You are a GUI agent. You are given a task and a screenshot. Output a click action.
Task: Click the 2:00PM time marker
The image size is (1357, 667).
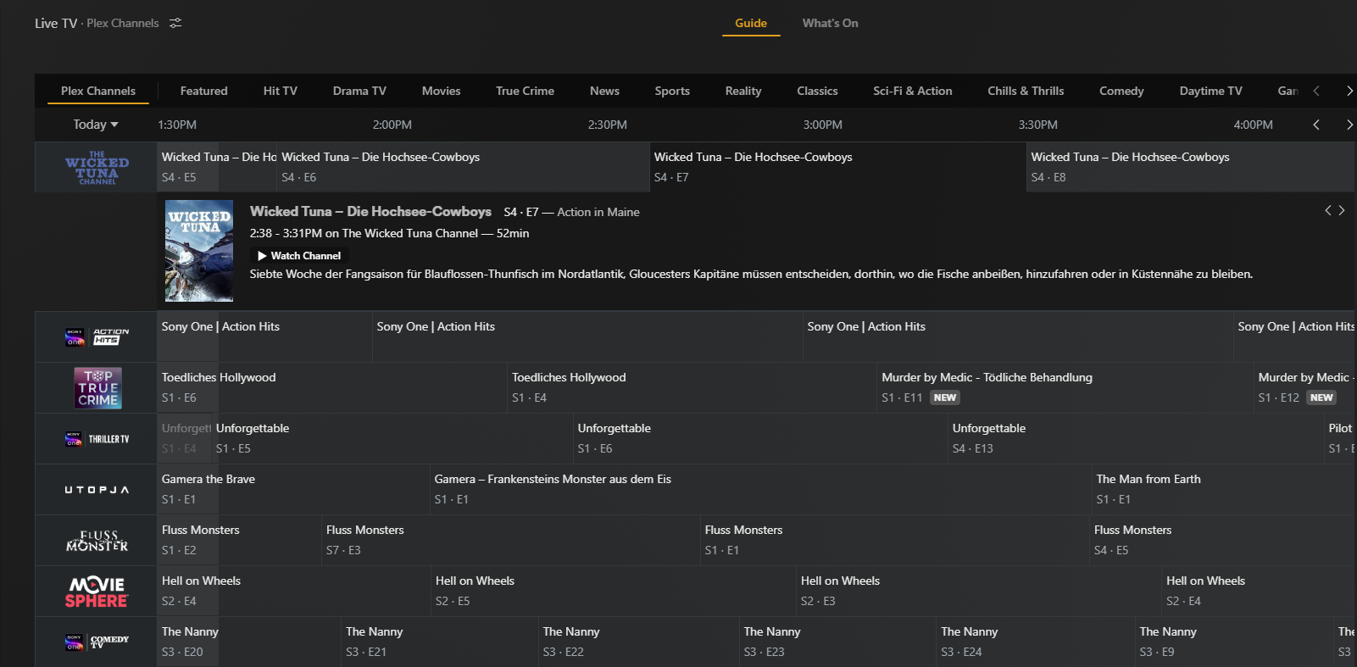click(392, 125)
